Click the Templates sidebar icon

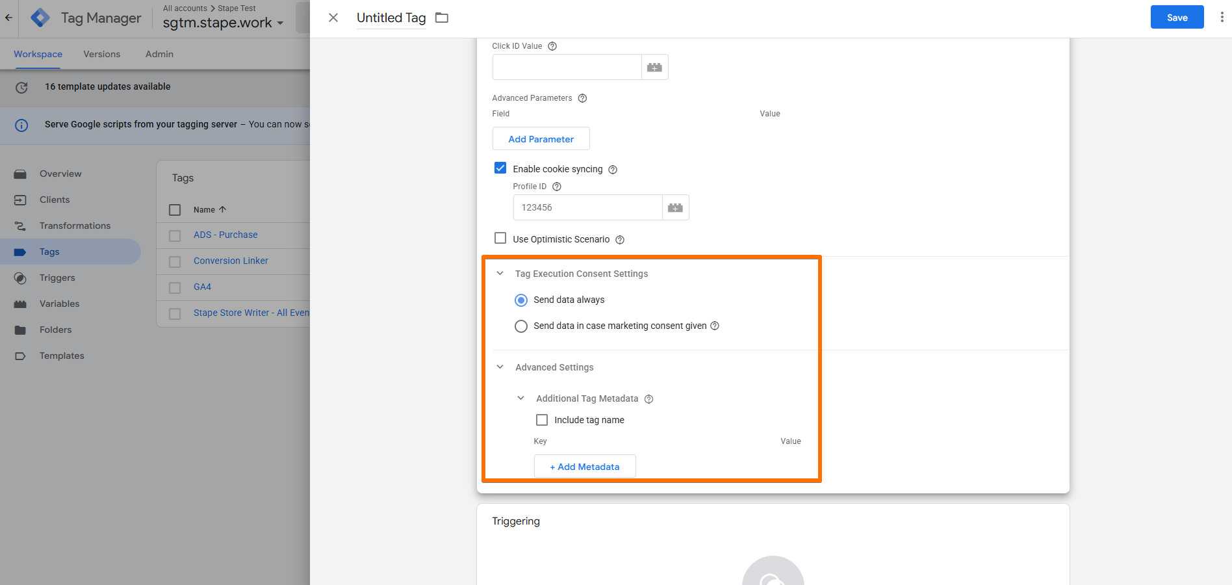(x=20, y=356)
